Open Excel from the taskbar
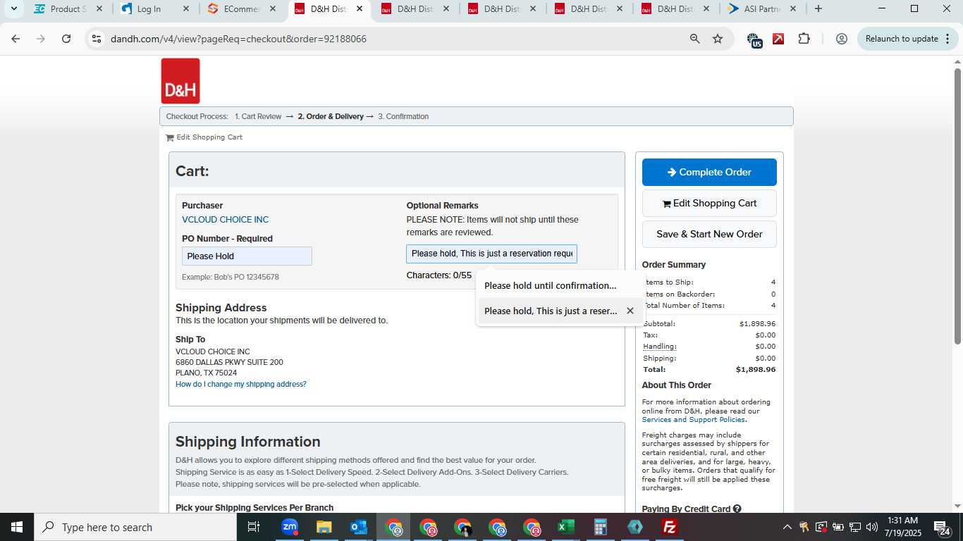963x541 pixels. coord(566,527)
